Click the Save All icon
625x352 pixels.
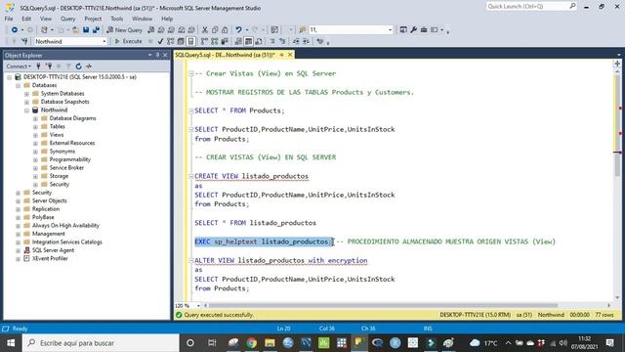click(96, 30)
